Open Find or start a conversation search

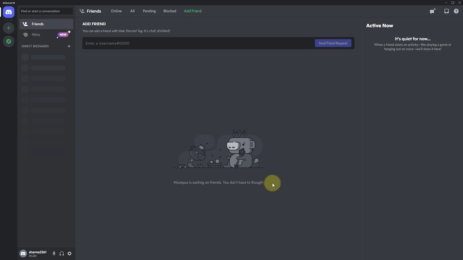point(46,11)
